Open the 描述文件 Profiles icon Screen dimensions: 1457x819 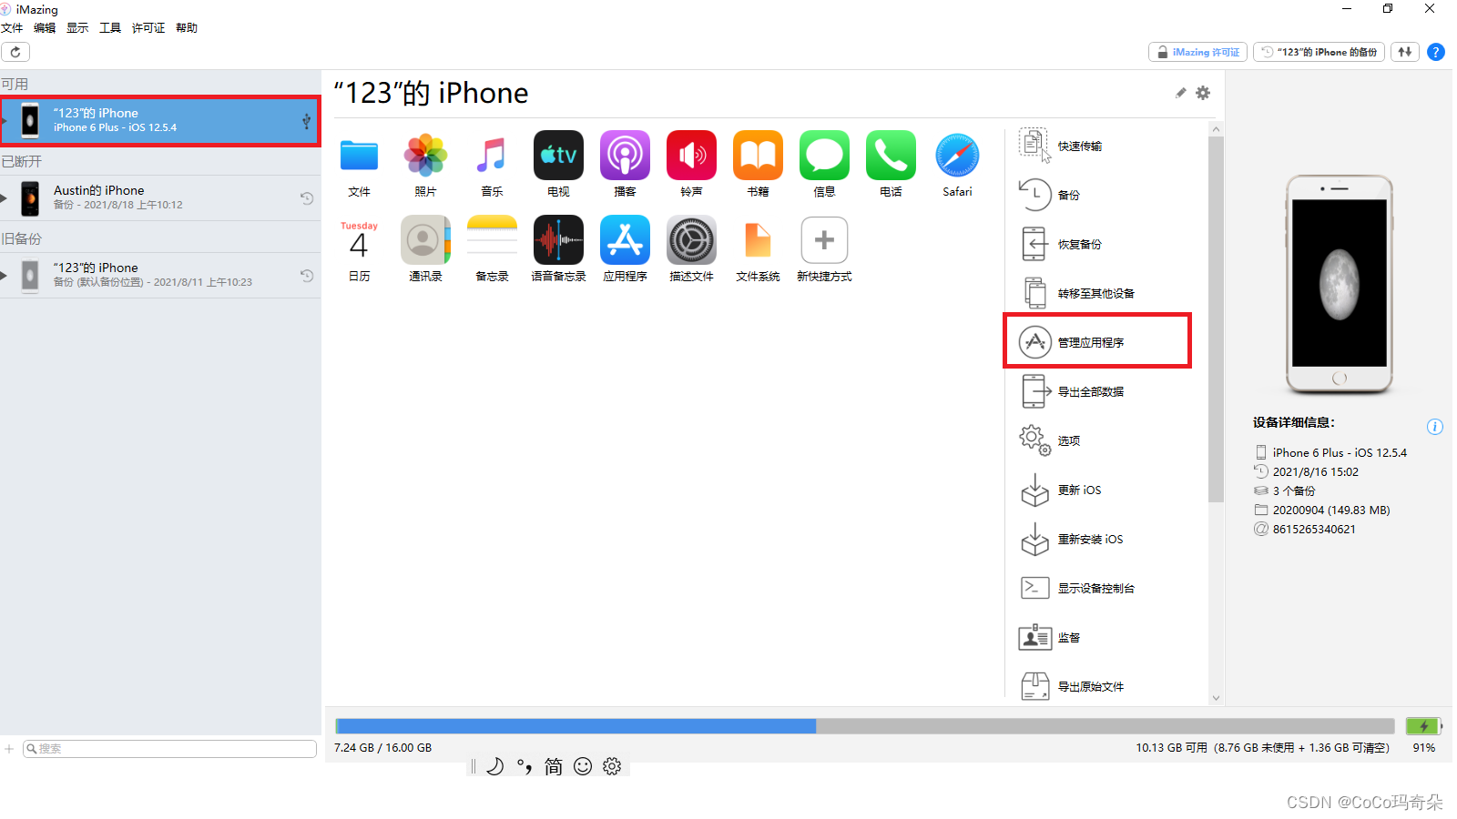[x=691, y=240]
